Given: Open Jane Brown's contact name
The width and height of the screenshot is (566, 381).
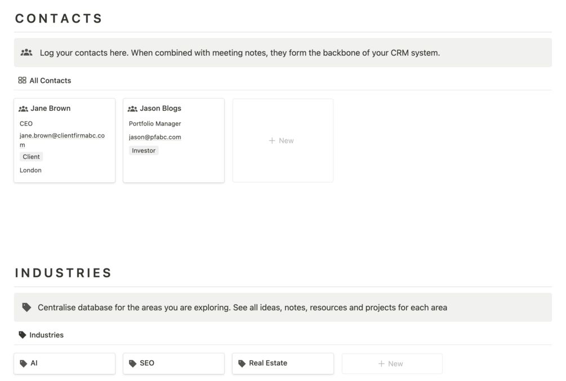Looking at the screenshot, I should [x=51, y=109].
